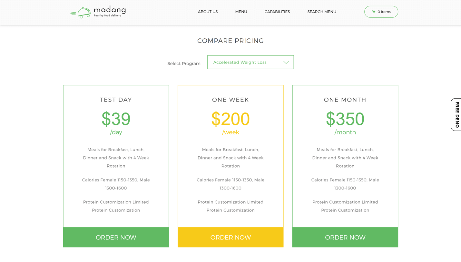Click the shopping cart icon
Image resolution: width=461 pixels, height=262 pixels.
pyautogui.click(x=374, y=12)
